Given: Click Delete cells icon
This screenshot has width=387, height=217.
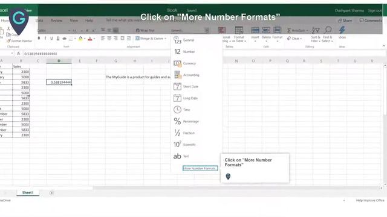Looking at the screenshot, I should (x=266, y=30).
